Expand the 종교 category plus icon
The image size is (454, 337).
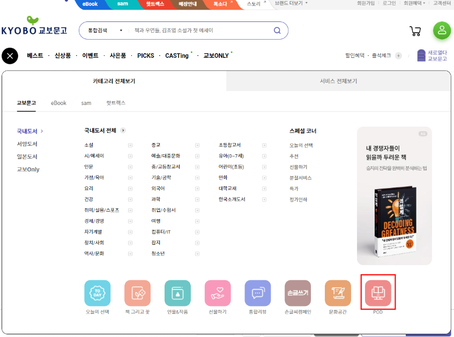click(197, 145)
